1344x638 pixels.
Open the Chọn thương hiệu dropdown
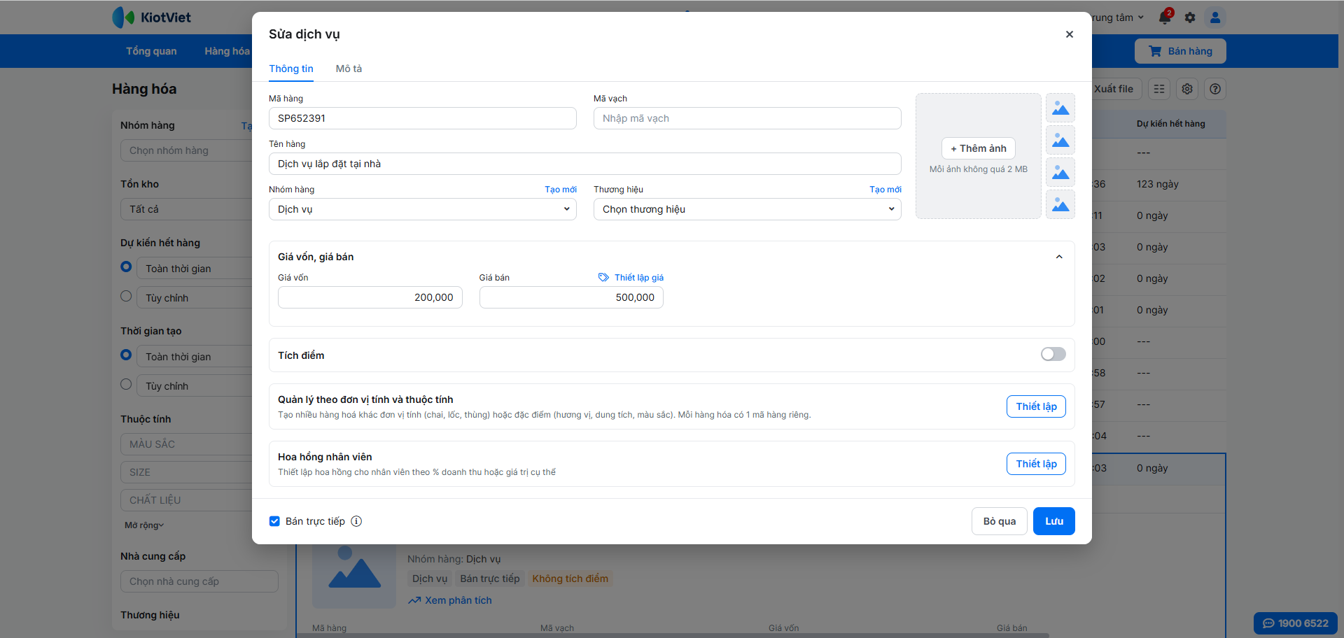[x=748, y=209]
